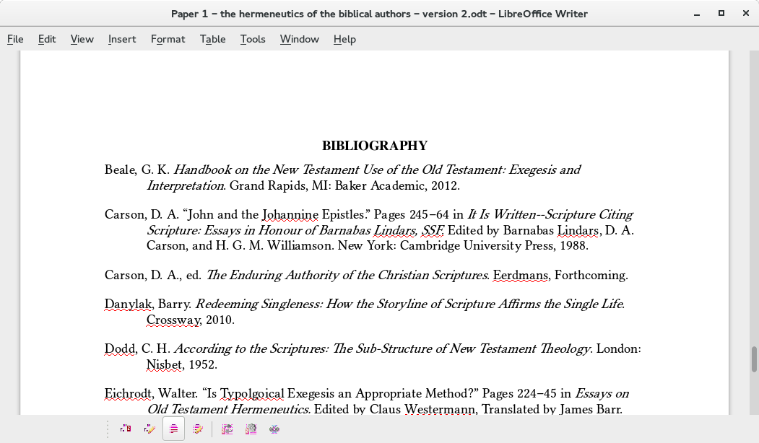Click the BIBLIOGRAPHY heading
759x443 pixels.
click(x=375, y=146)
